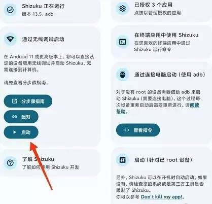Open the gear icon for authorized apps

point(122,9)
